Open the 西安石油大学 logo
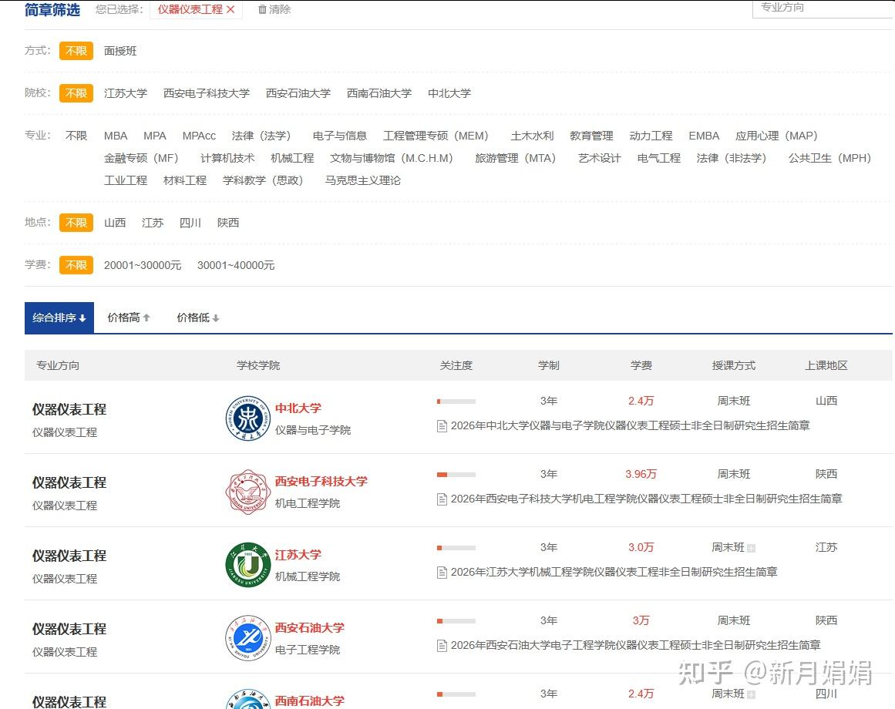The width and height of the screenshot is (895, 709). click(x=247, y=637)
